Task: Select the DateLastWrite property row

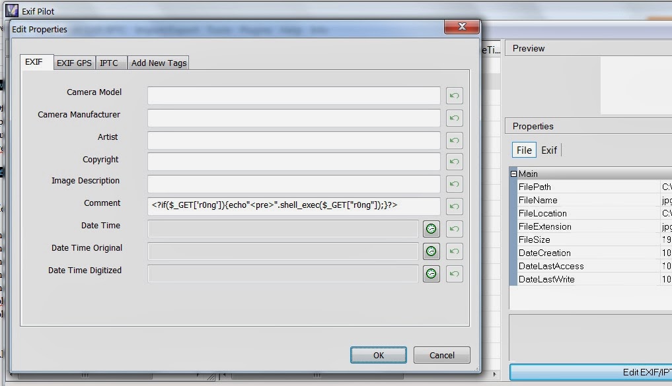Action: 593,280
